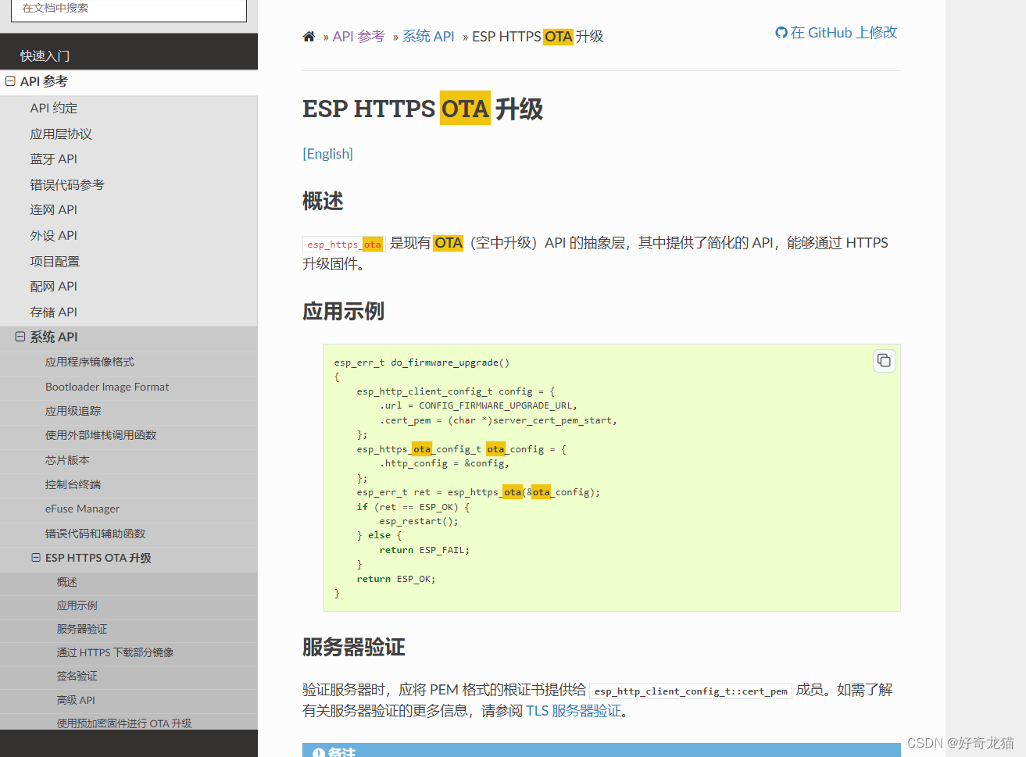Screen dimensions: 1026x757
Task: Open 使用预加密固件进行 OTA 升级 subsection
Action: [x=124, y=723]
